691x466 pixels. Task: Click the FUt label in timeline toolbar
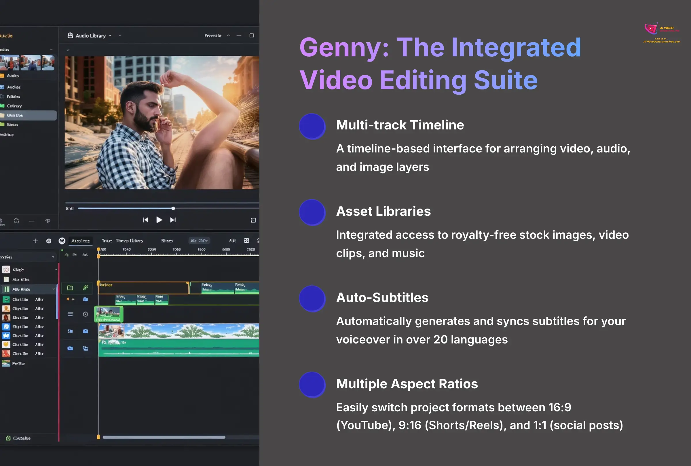233,241
